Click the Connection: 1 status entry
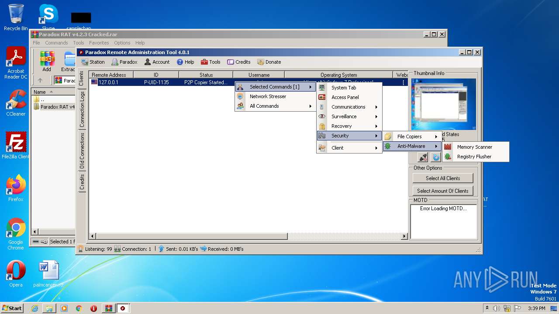559x314 pixels. click(x=133, y=249)
